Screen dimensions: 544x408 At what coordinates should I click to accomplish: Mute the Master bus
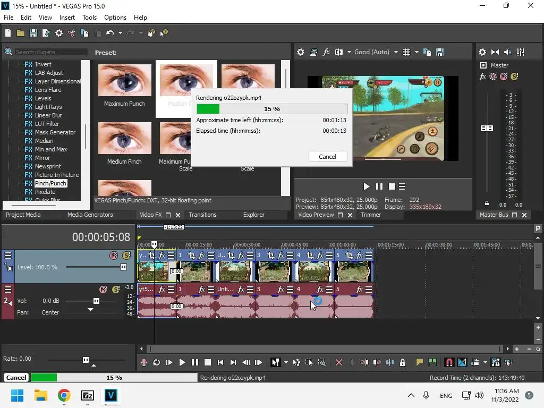(504, 76)
